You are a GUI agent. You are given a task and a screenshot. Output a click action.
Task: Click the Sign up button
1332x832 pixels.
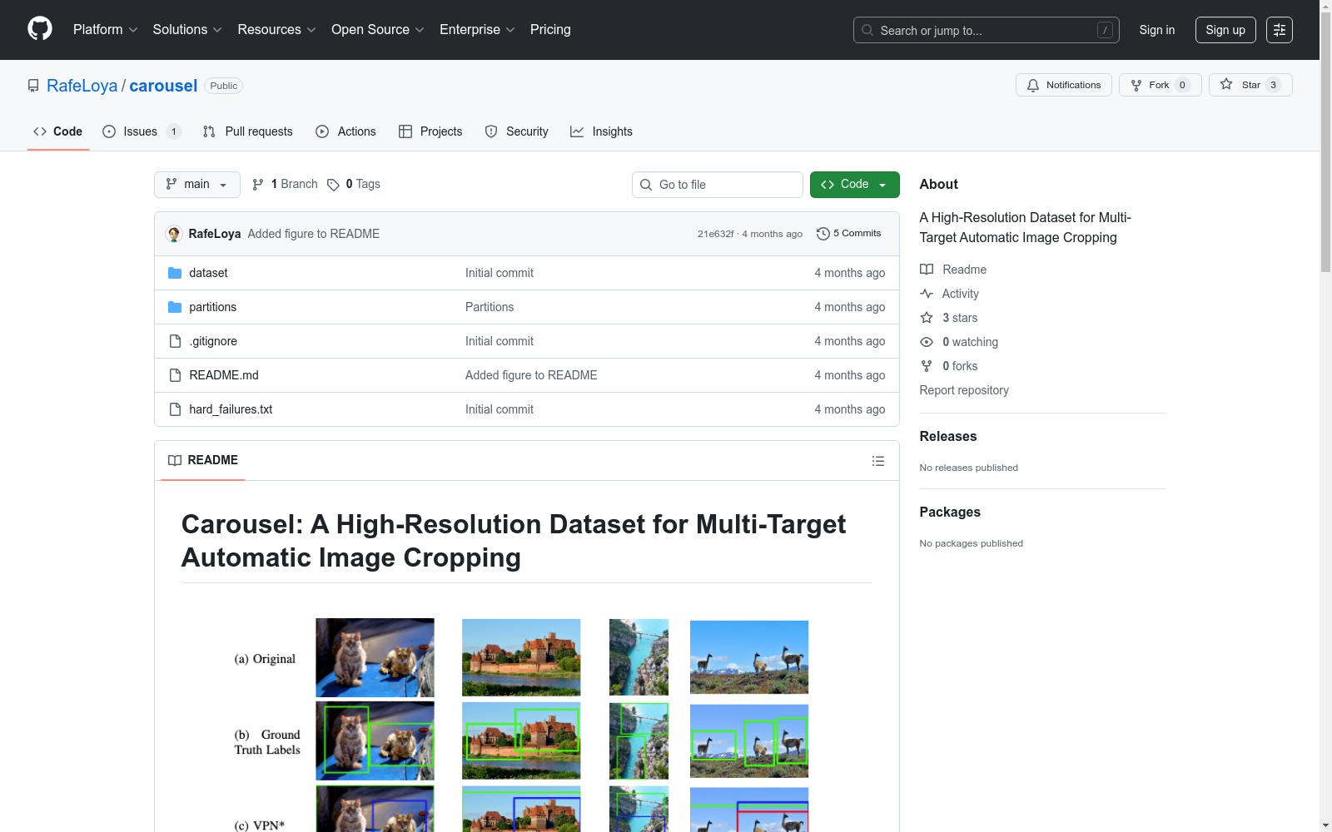[1225, 30]
